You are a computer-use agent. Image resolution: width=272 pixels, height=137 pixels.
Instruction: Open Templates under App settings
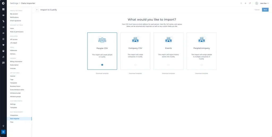tap(14, 83)
